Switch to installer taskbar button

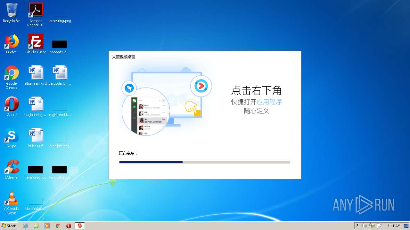[x=80, y=226]
